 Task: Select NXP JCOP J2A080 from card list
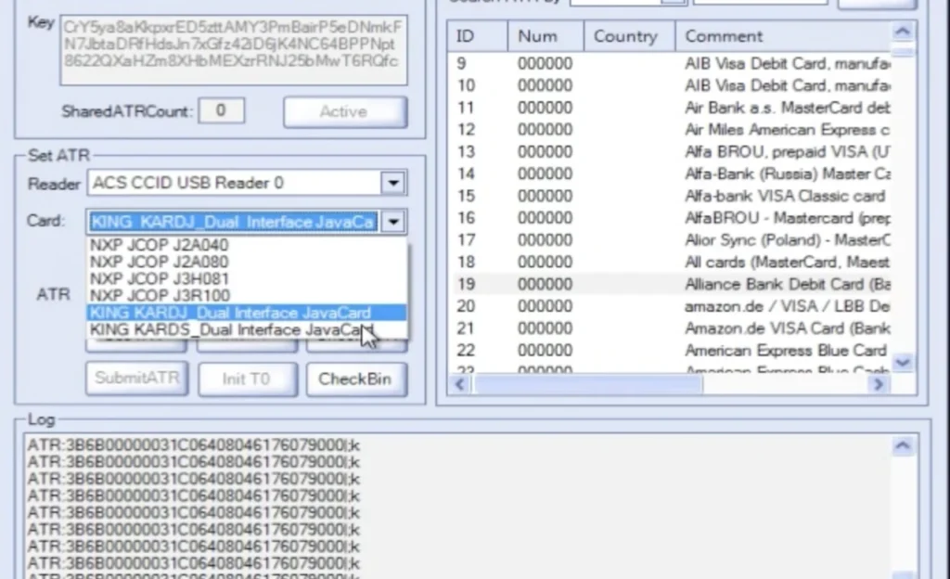(x=247, y=262)
